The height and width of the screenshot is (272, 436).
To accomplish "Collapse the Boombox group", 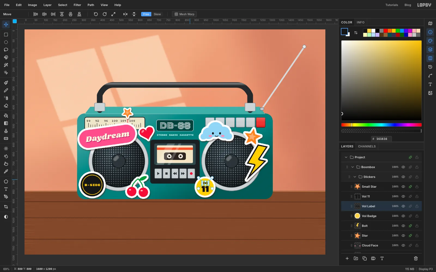I will (353, 167).
